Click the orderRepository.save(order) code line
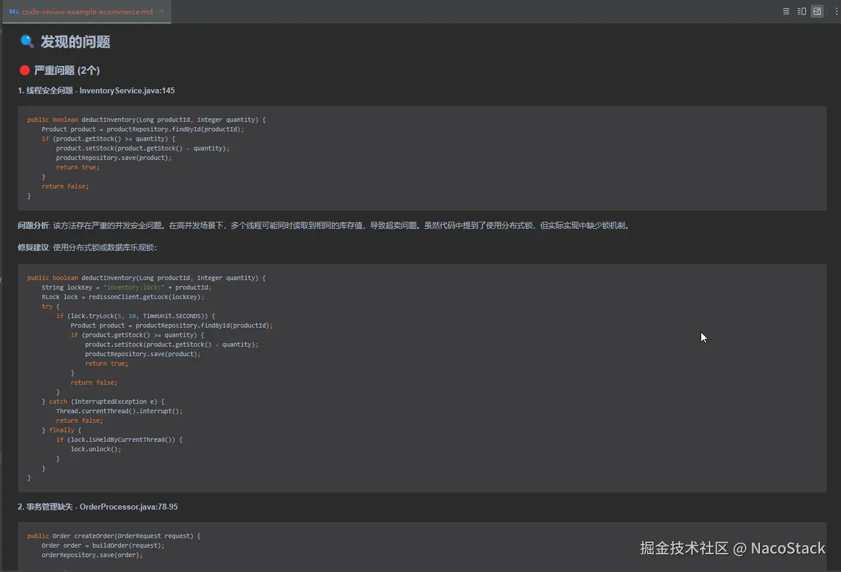 [92, 555]
